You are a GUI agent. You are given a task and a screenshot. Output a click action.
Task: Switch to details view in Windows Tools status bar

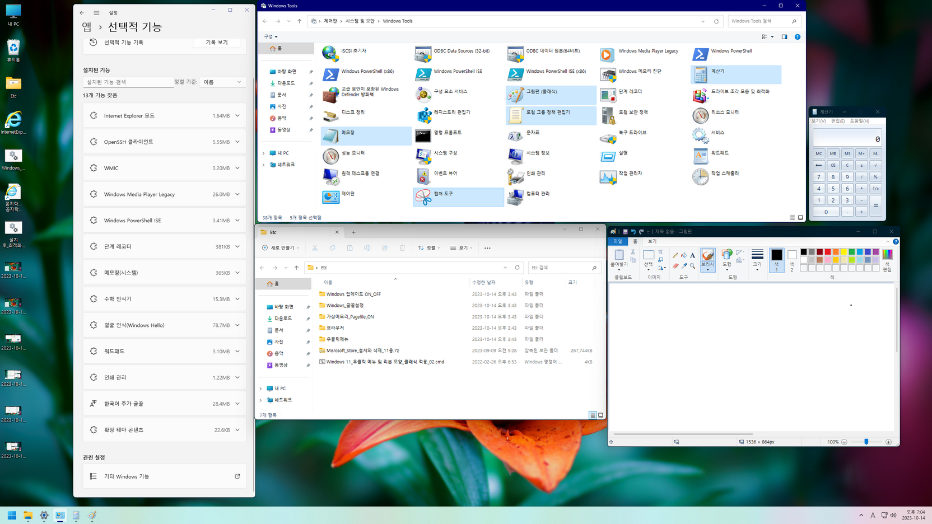click(x=792, y=218)
